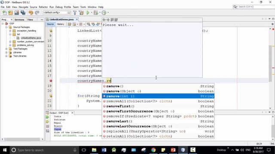Open the Debug Project arrow dropdown
This screenshot has height=154, width=275.
coord(100,12)
